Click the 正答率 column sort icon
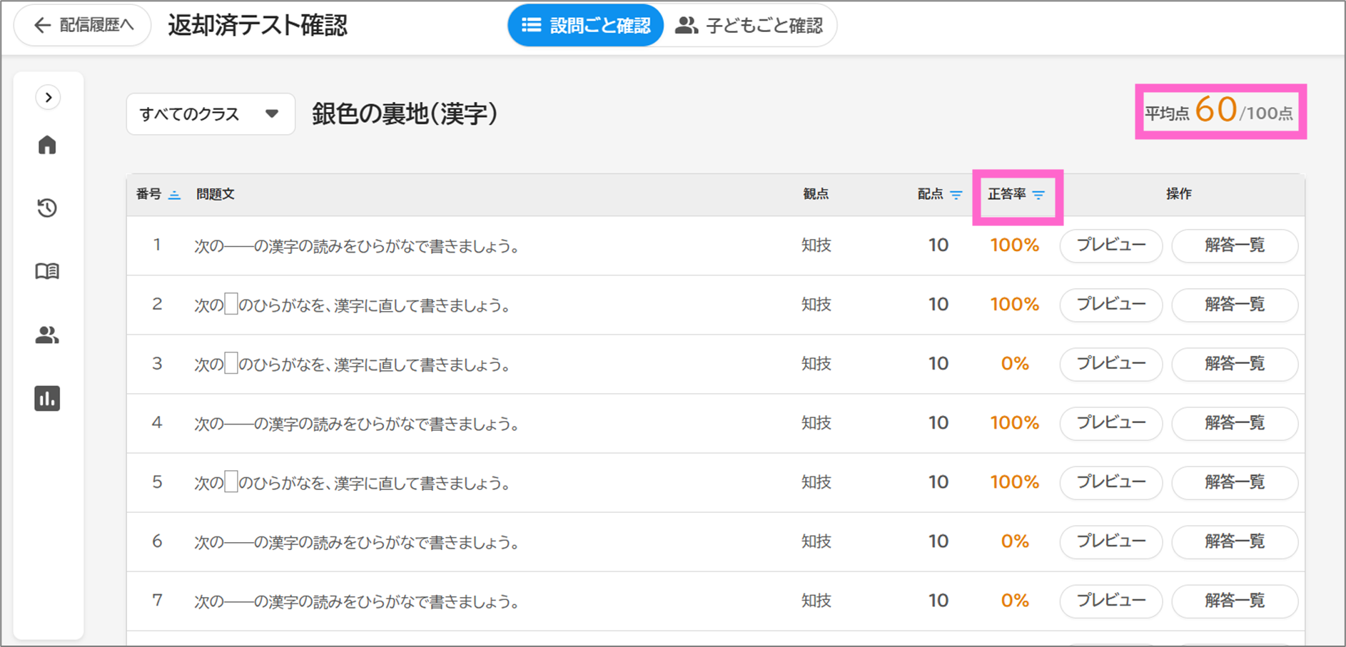 click(1038, 195)
